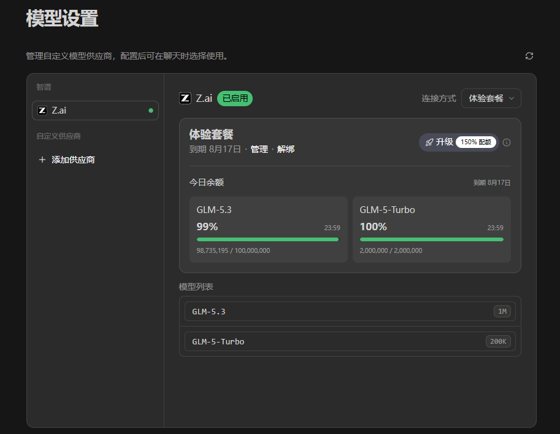Click the 自定义供应商 sidebar section label
The width and height of the screenshot is (560, 434).
click(58, 136)
